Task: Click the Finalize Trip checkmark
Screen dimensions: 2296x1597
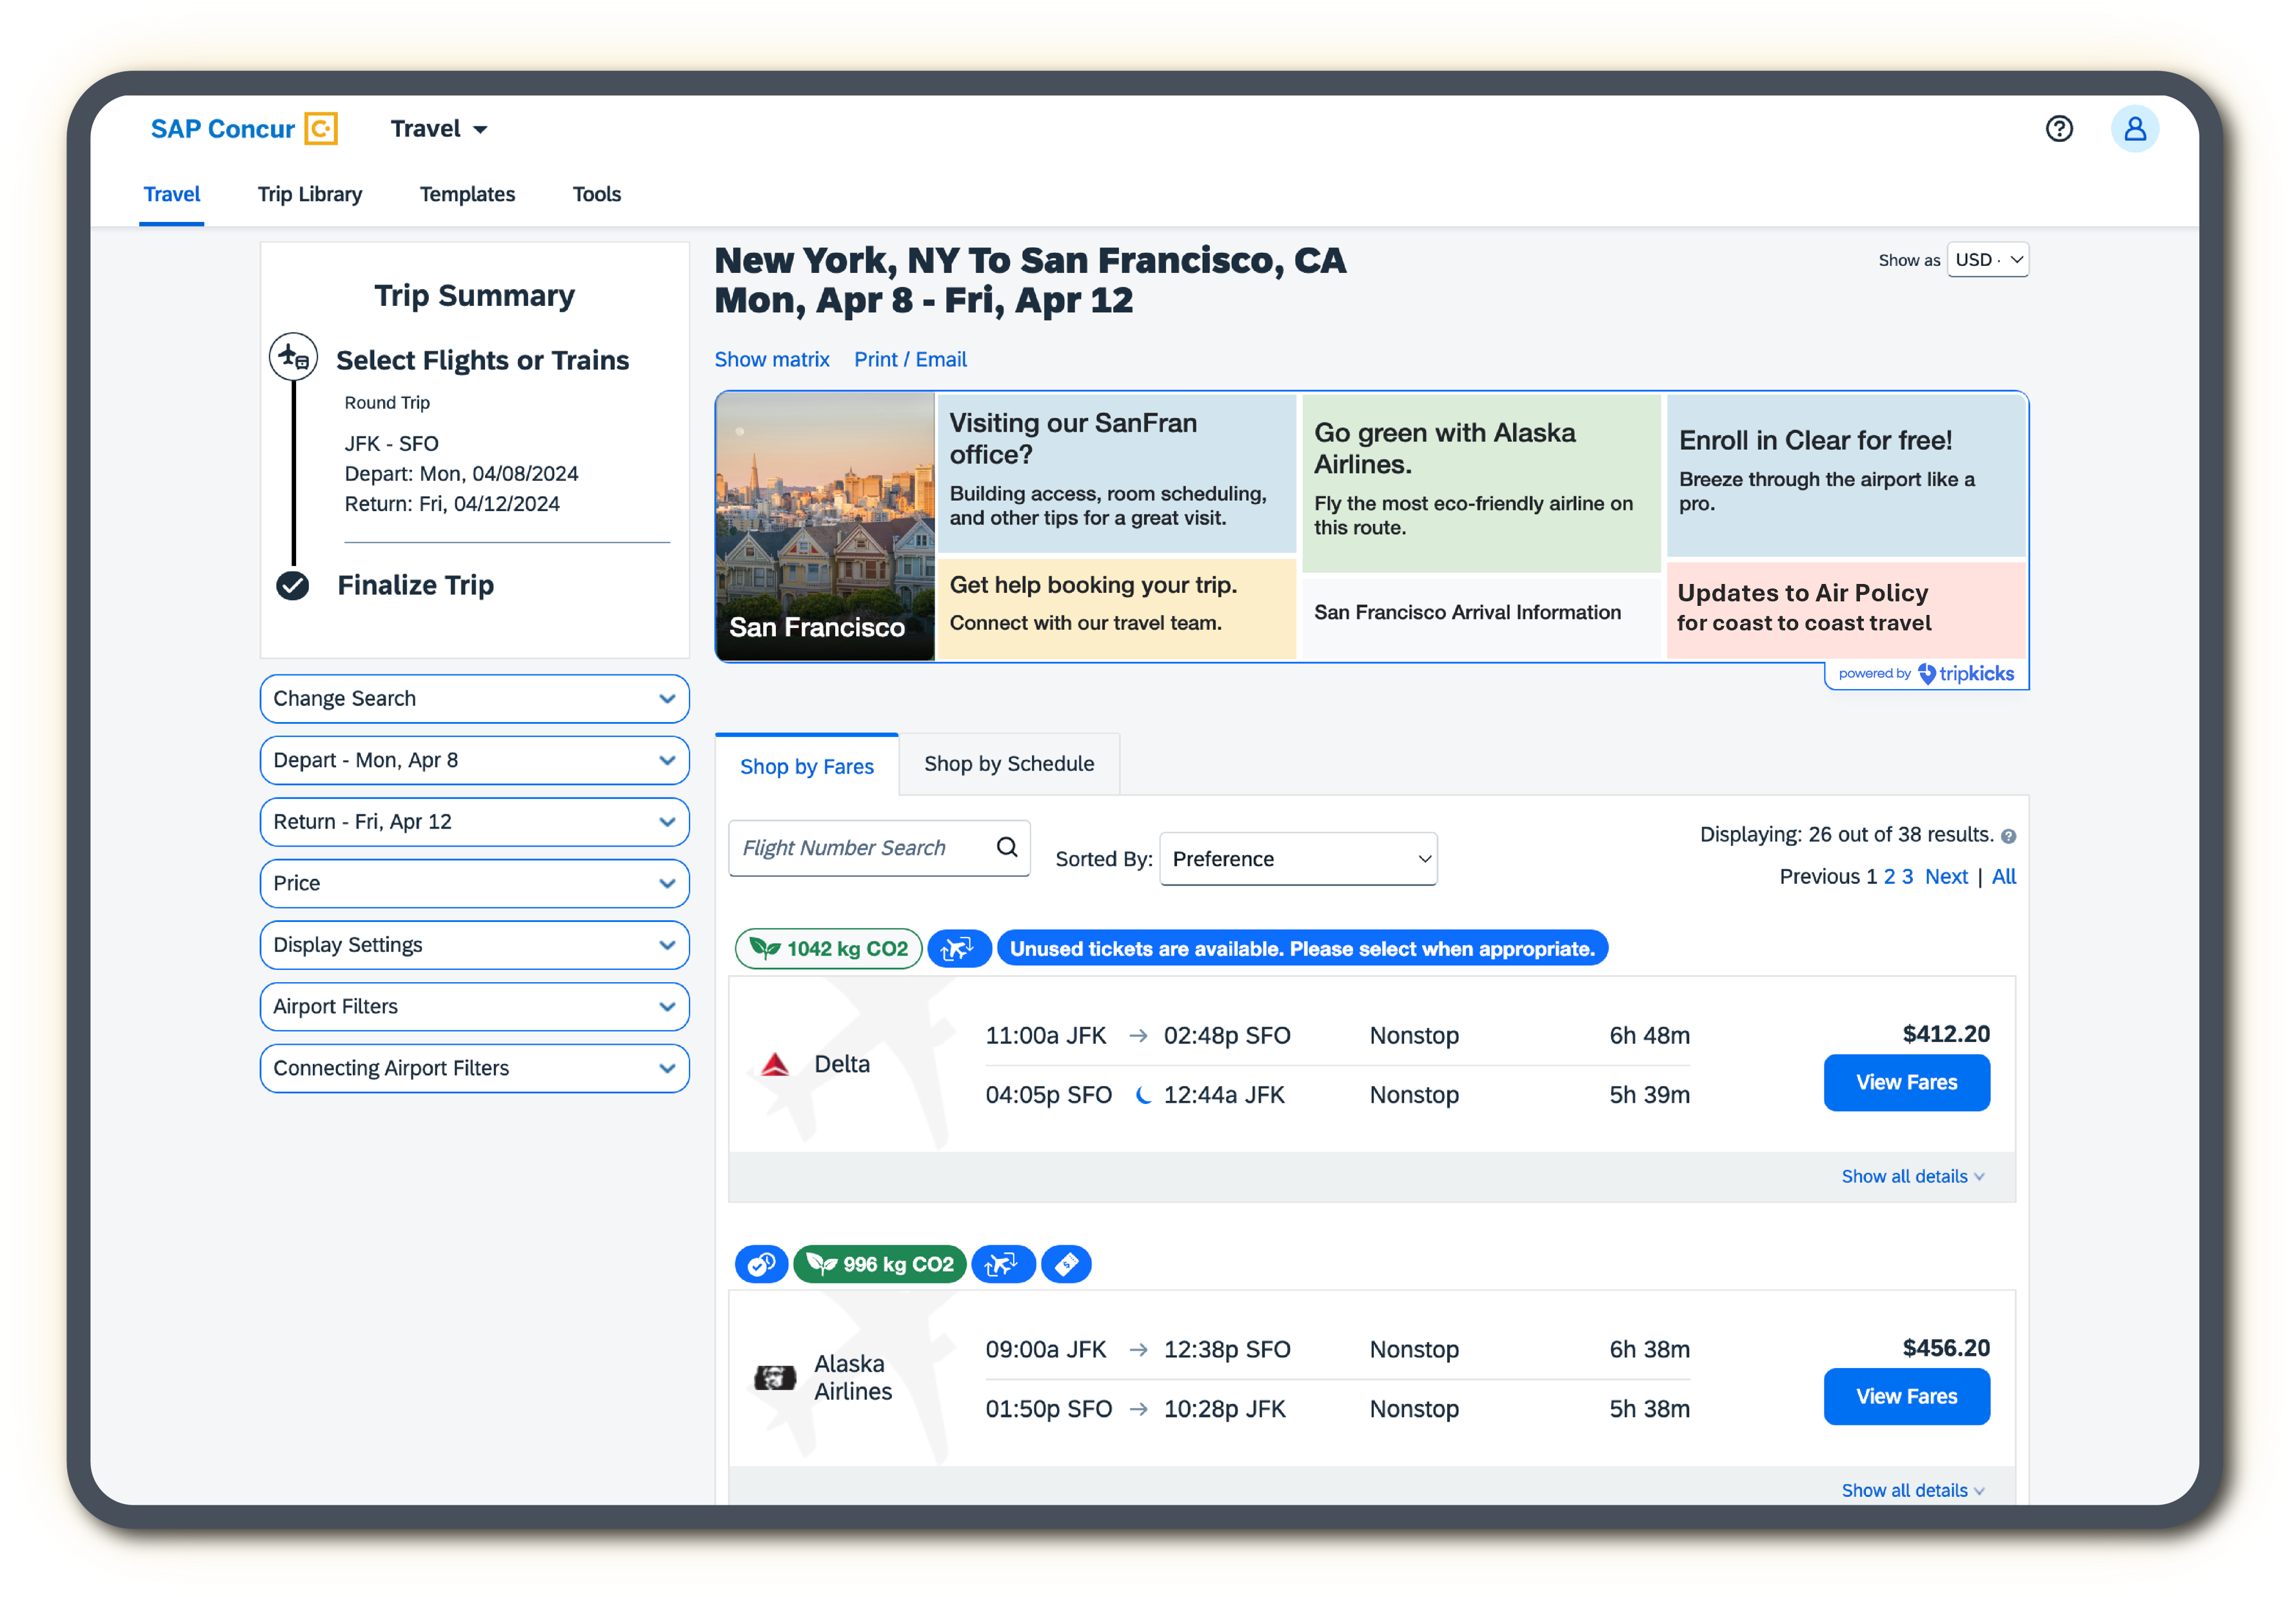Action: tap(293, 585)
